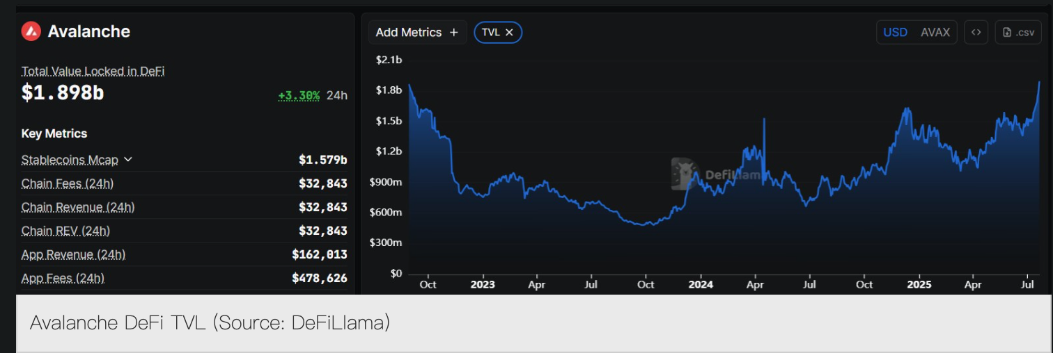
Task: Click the +3.30% 24h change value
Action: point(299,95)
